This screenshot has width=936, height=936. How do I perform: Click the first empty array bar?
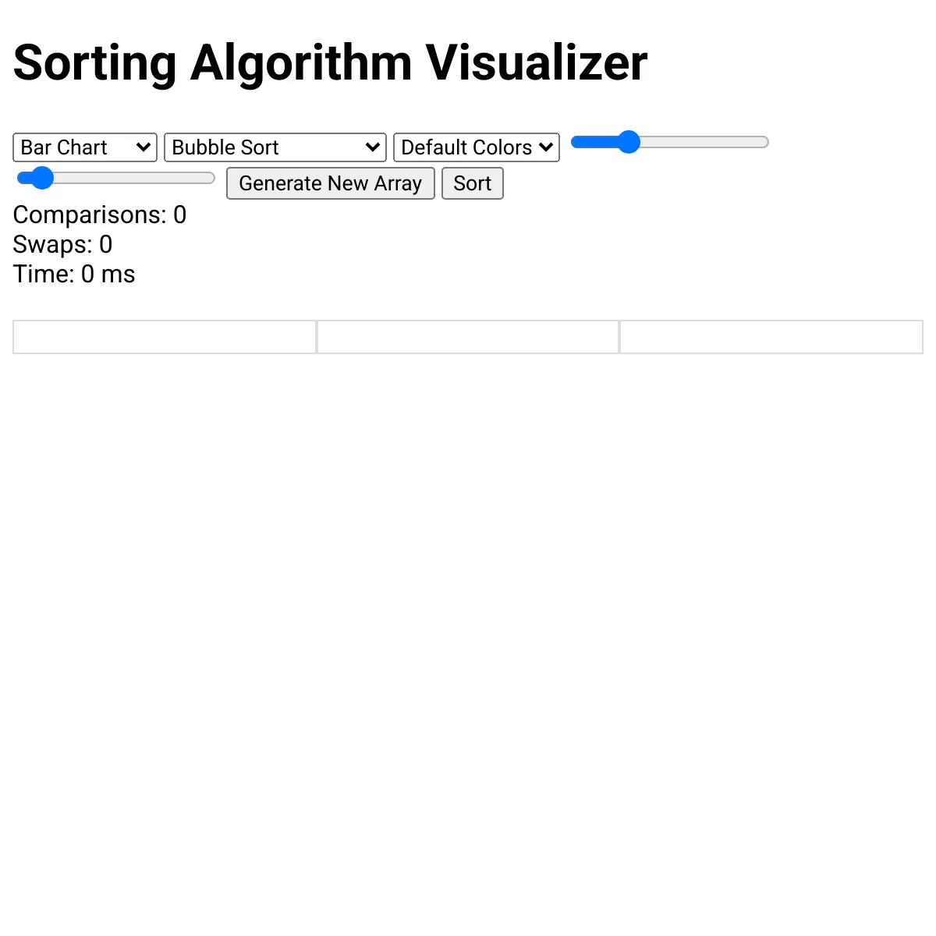(165, 337)
